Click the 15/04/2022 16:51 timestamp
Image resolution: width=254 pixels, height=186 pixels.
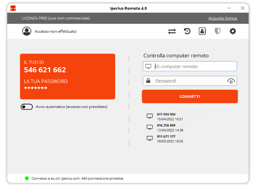coord(170,119)
